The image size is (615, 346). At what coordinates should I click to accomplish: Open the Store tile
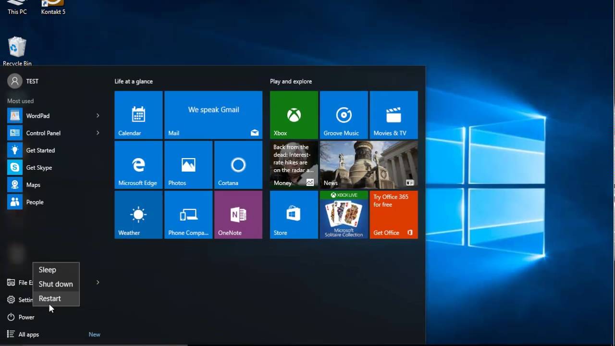coord(294,215)
